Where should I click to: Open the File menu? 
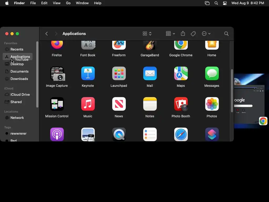33,3
